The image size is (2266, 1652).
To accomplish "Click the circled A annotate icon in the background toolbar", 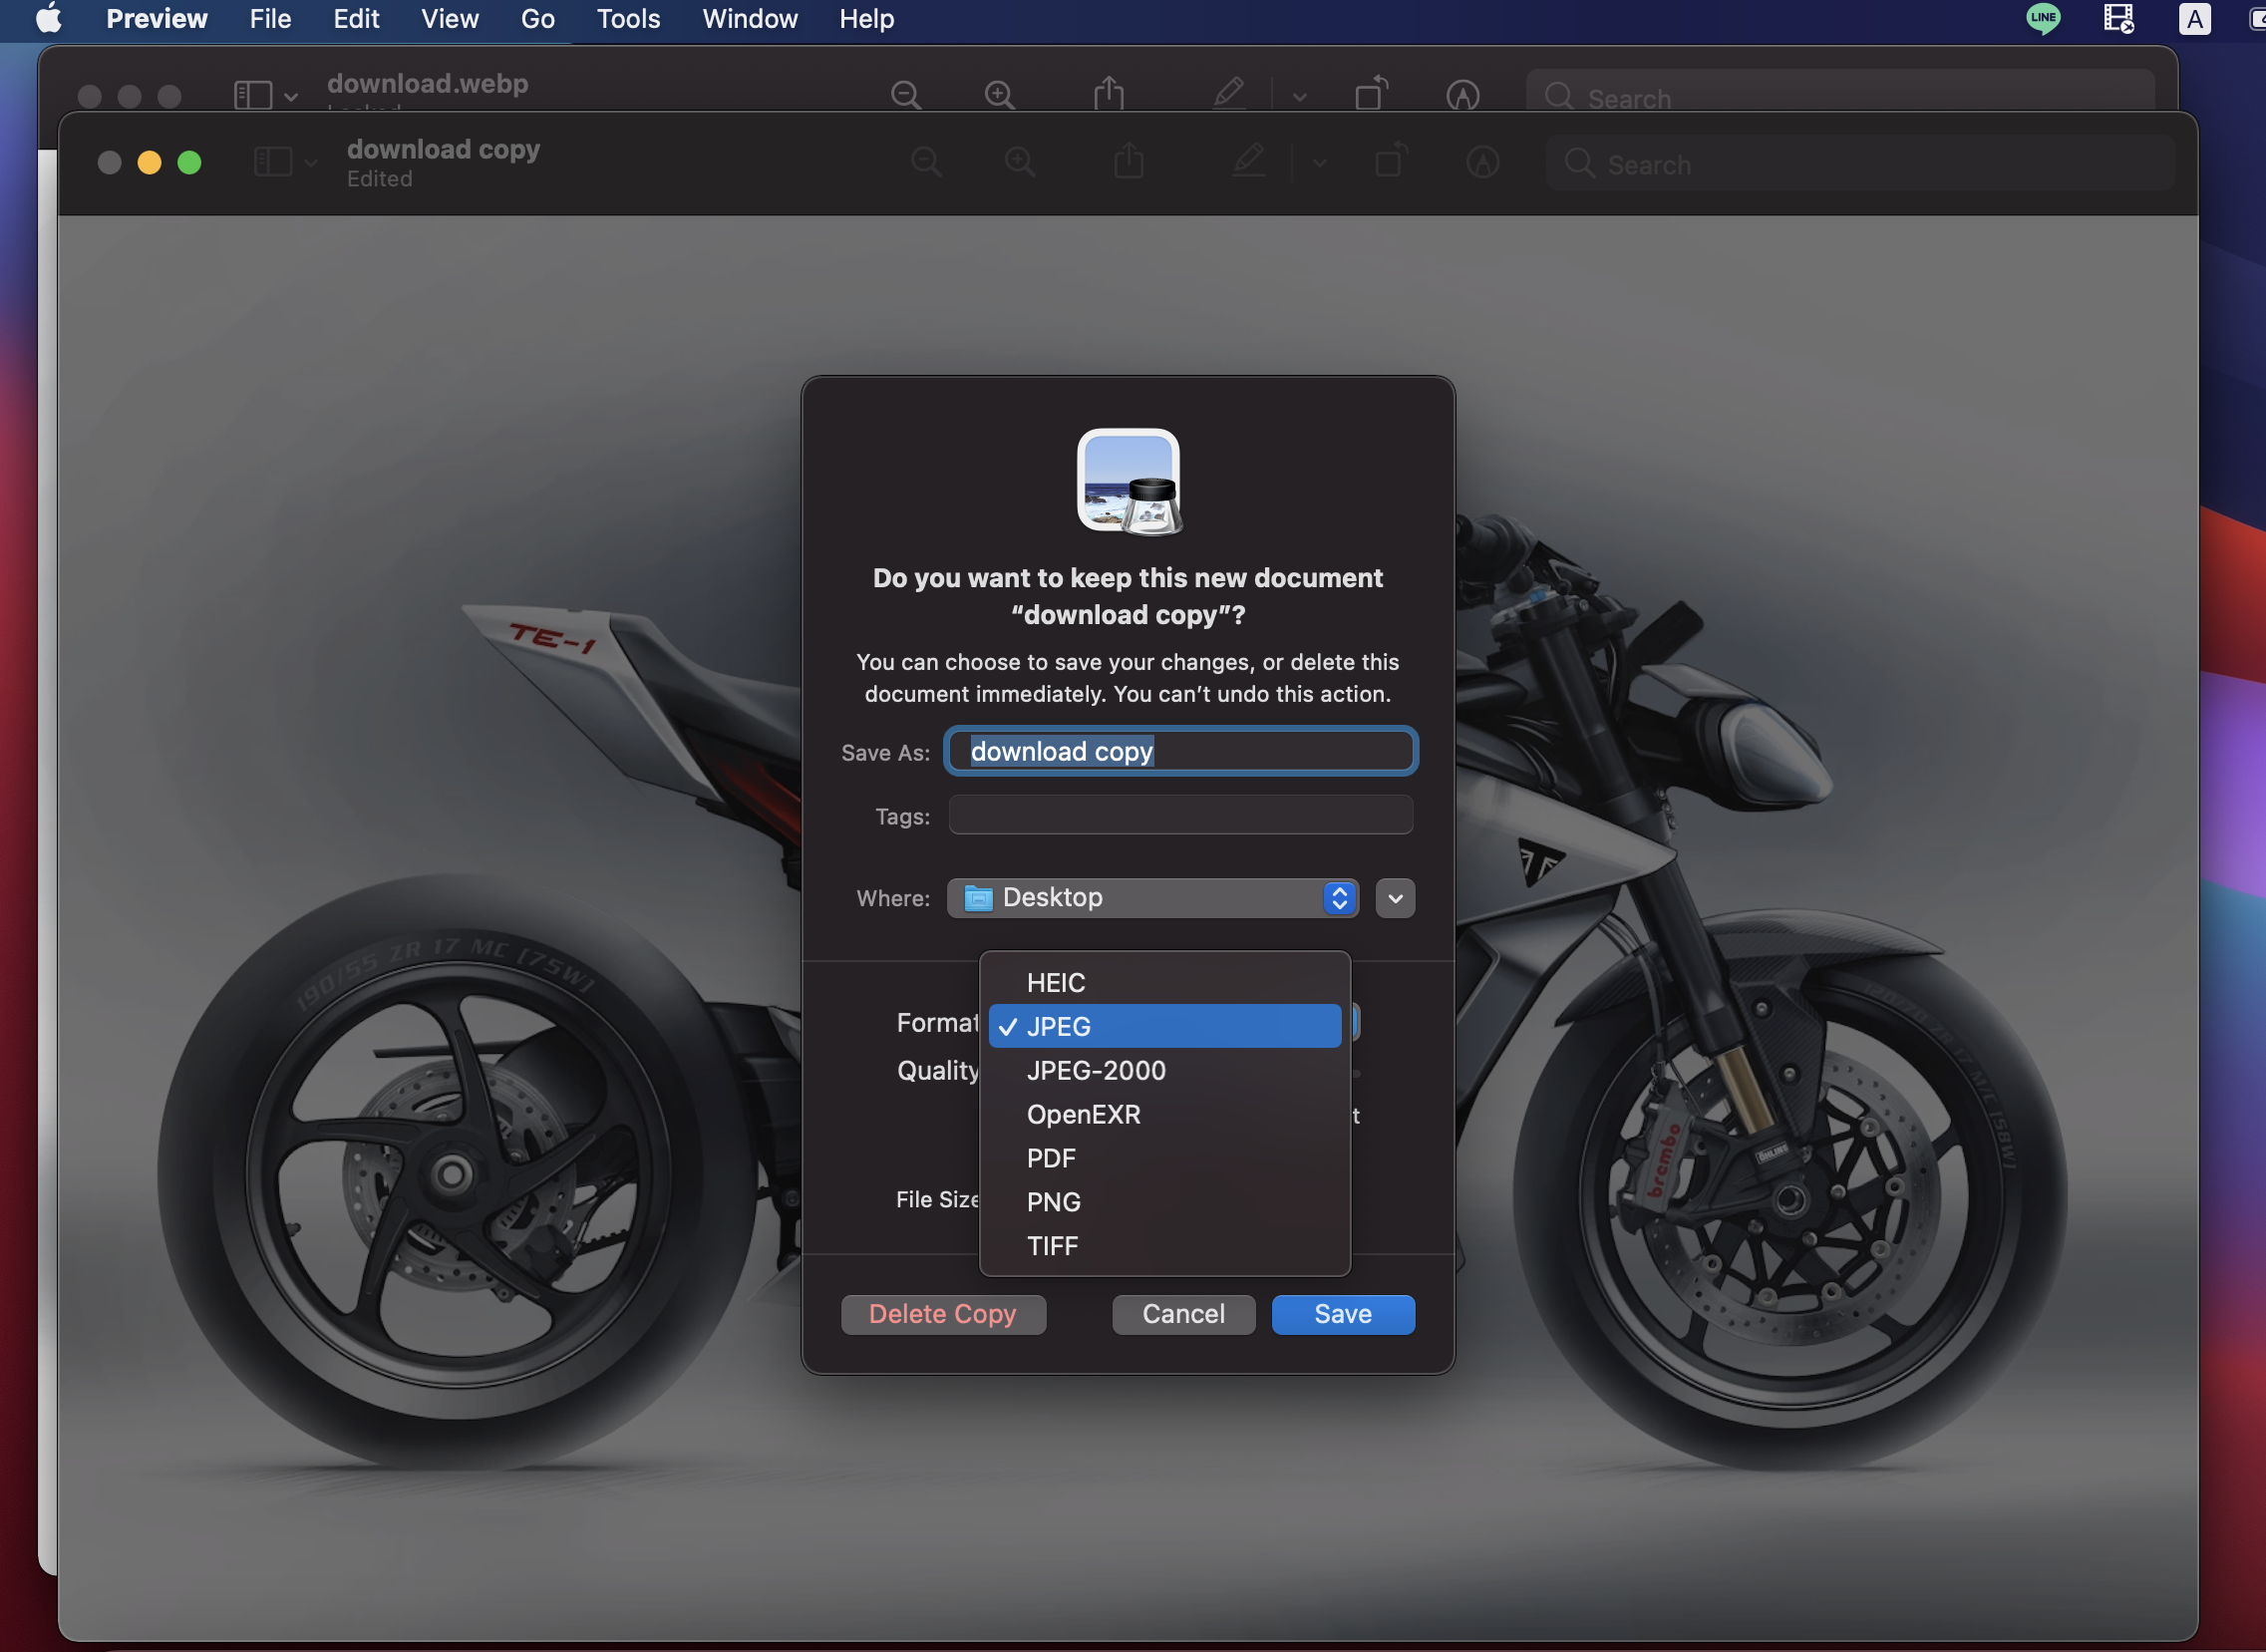I will (x=1462, y=95).
